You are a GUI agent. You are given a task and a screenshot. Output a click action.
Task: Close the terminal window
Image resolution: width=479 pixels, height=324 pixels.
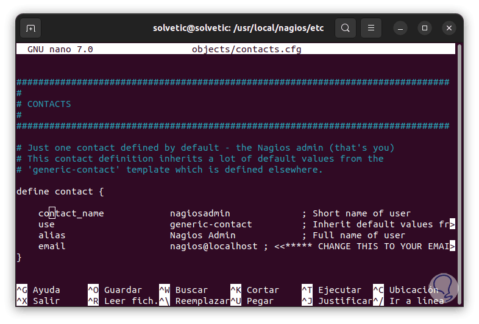click(x=449, y=28)
